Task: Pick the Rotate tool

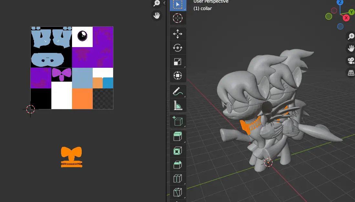Action: coord(178,48)
